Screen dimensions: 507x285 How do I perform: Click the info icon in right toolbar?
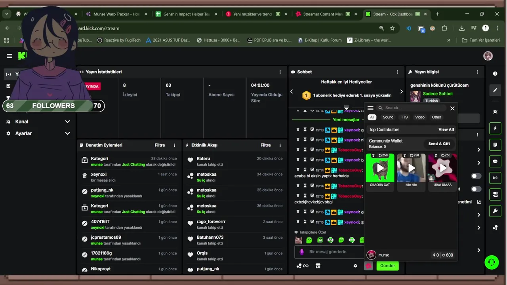495,74
